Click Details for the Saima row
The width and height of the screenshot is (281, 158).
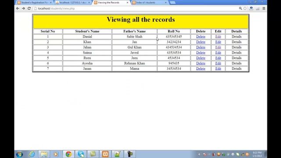237,53
